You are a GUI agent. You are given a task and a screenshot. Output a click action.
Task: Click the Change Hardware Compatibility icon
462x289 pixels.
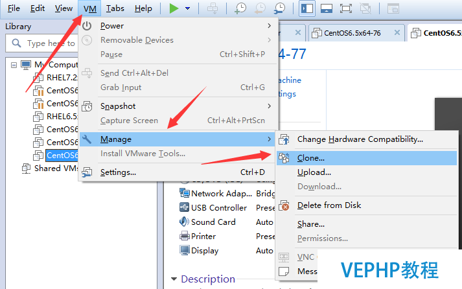click(284, 139)
